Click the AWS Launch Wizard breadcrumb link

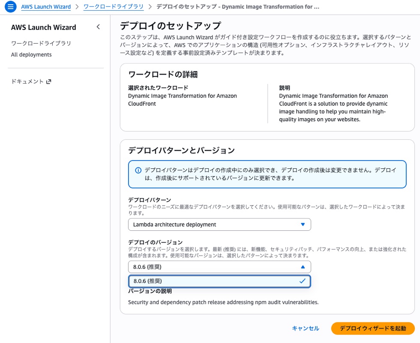[46, 7]
